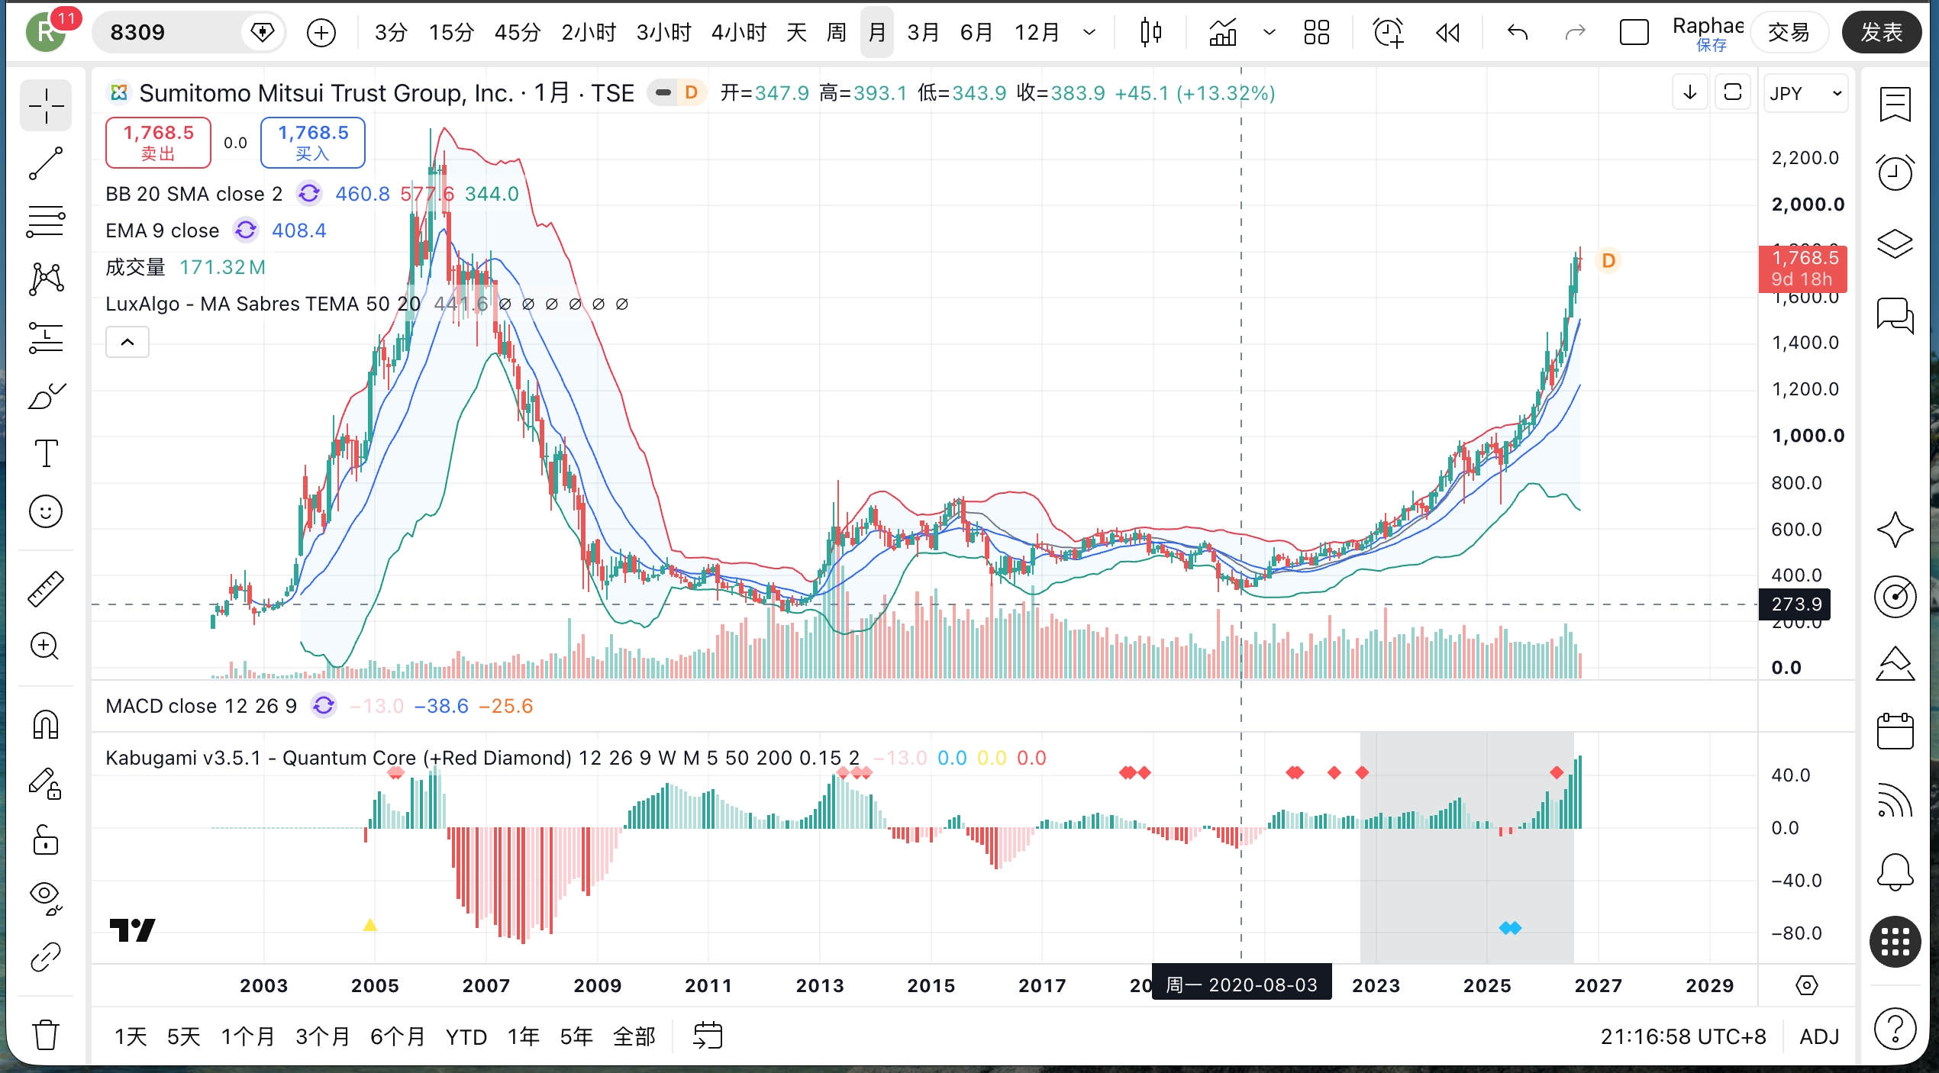Open the JPY currency dropdown
1939x1073 pixels.
pyautogui.click(x=1805, y=93)
